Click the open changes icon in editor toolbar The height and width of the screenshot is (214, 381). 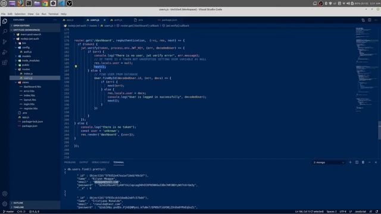tap(363, 20)
